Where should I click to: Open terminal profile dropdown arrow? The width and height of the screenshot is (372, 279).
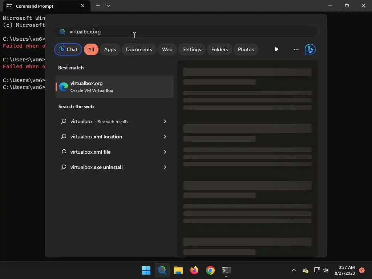pos(108,6)
